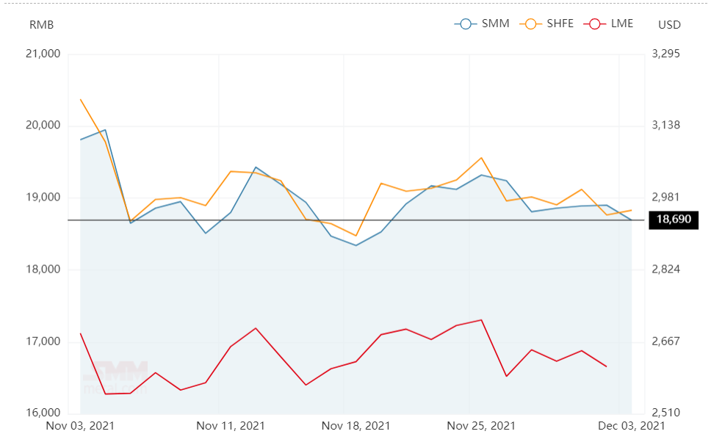Click the SMM metal.com watermark logo
The image size is (711, 434).
pyautogui.click(x=115, y=377)
